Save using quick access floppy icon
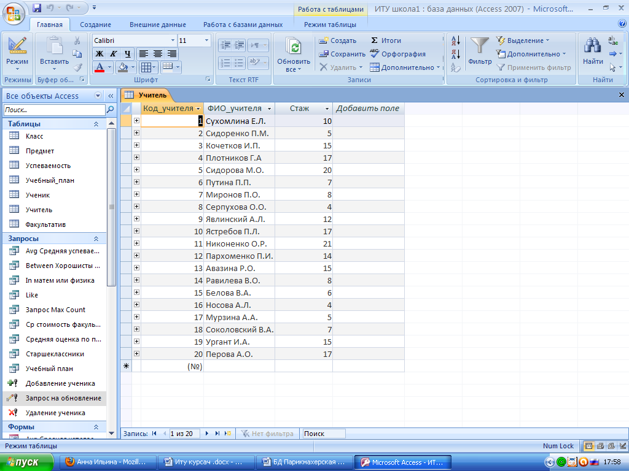The image size is (629, 471). [x=37, y=7]
